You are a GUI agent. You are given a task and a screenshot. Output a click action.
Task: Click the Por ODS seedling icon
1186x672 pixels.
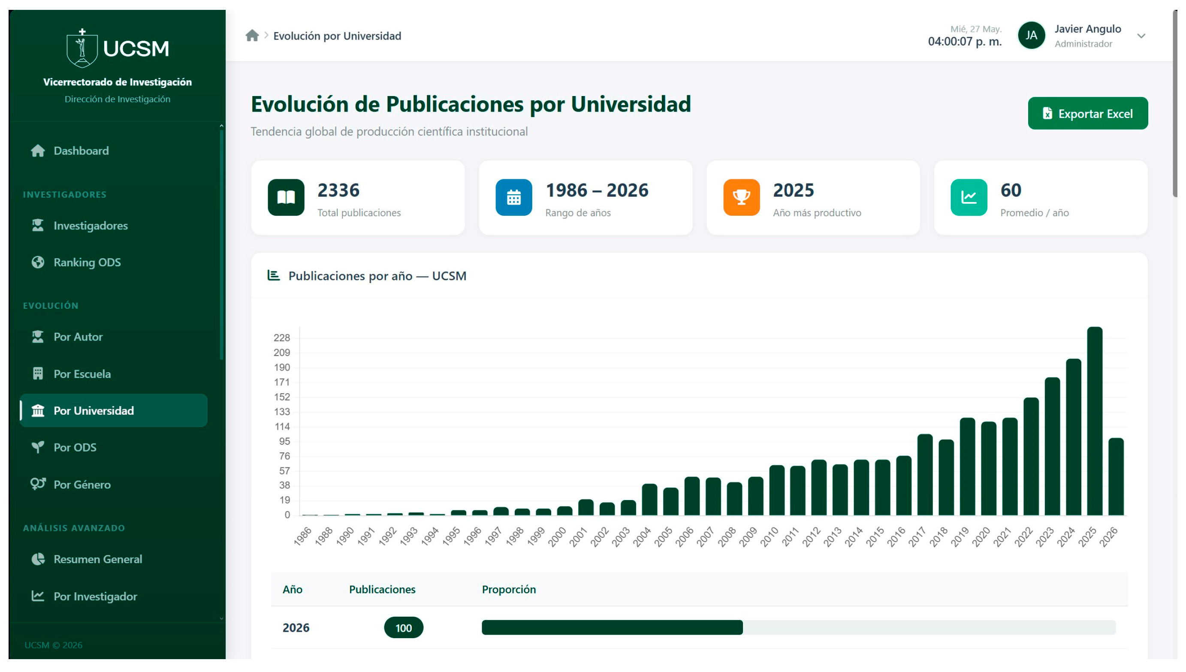click(38, 447)
